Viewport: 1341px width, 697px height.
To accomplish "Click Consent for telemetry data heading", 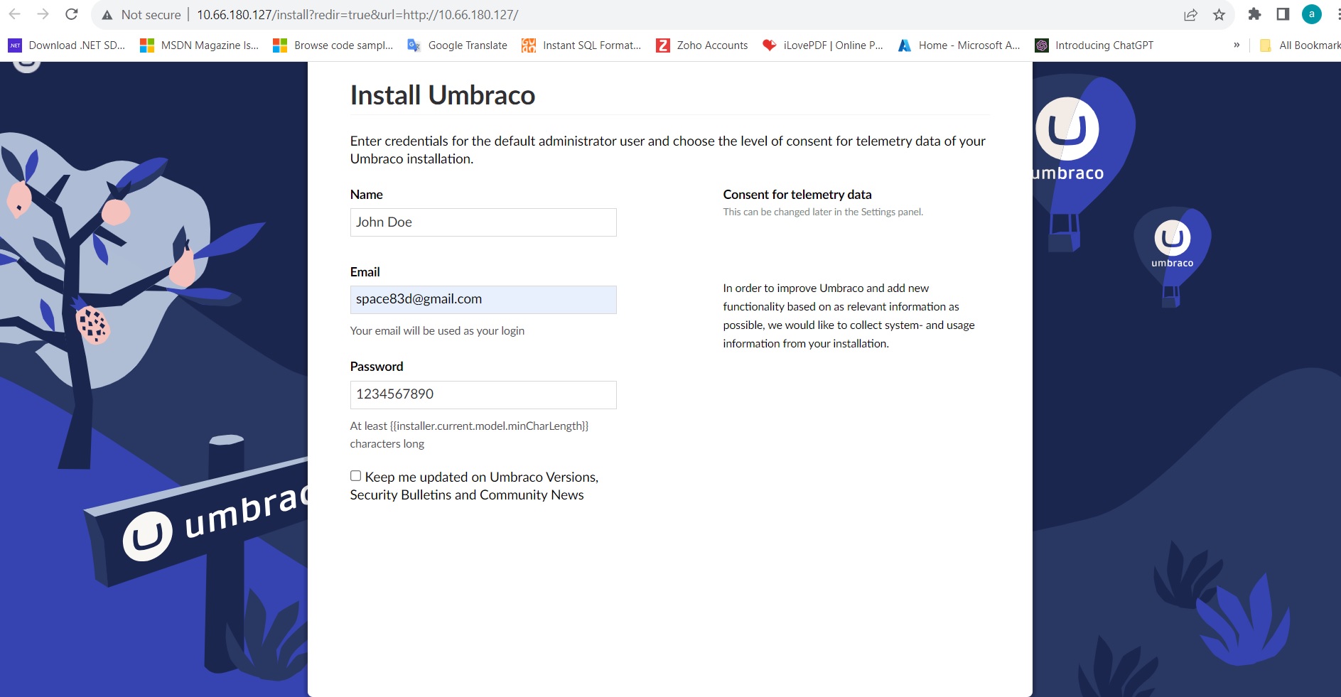I will 797,195.
